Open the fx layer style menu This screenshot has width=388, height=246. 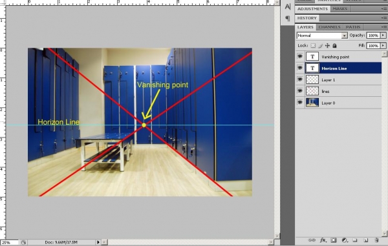pyautogui.click(x=323, y=240)
